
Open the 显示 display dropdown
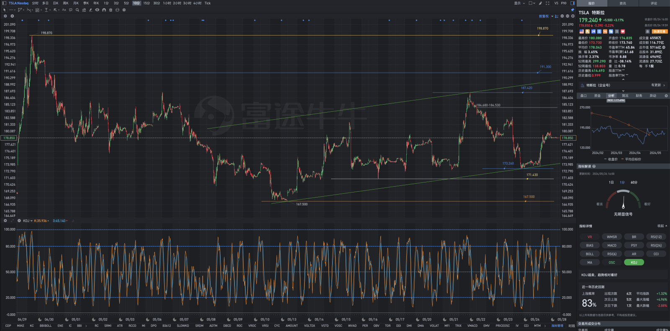pos(519,3)
